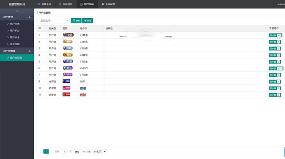Switch to the 系统配置 top tab

[x=108, y=4]
